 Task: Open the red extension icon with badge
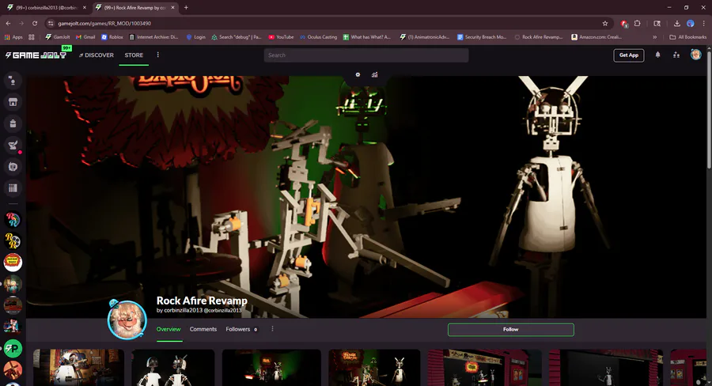(x=624, y=23)
